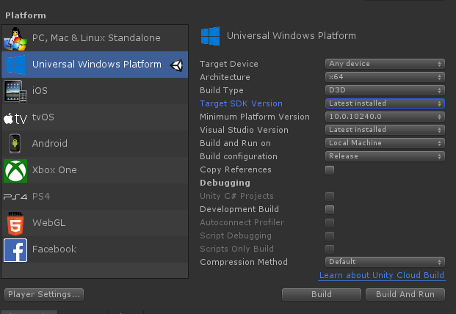Choose the WebGL platform label
The width and height of the screenshot is (456, 314).
pos(49,223)
